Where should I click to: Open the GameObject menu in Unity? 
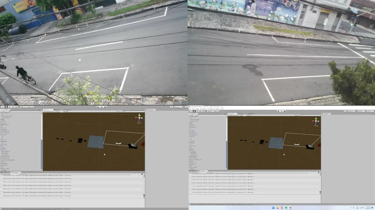coord(203,109)
